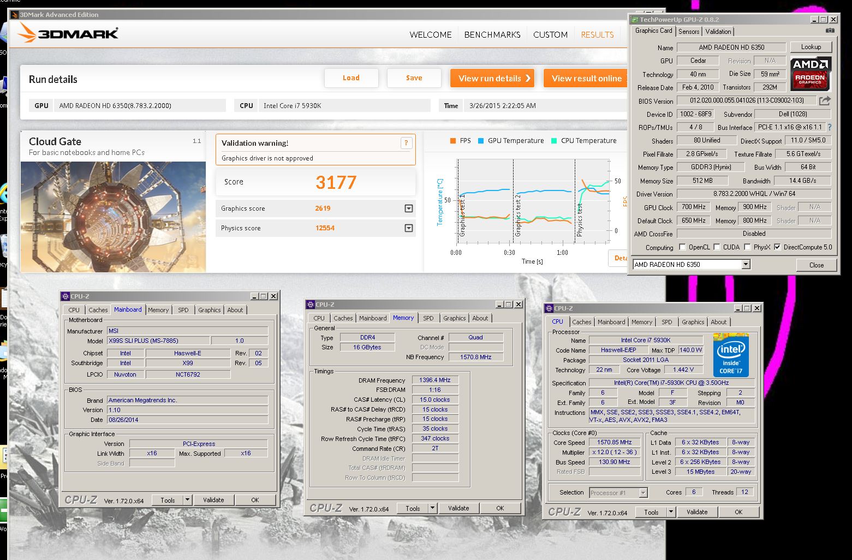Click the GPU name field AMD RADEON HD 6350(8.783.2.2000)
852x560 pixels.
pos(140,106)
